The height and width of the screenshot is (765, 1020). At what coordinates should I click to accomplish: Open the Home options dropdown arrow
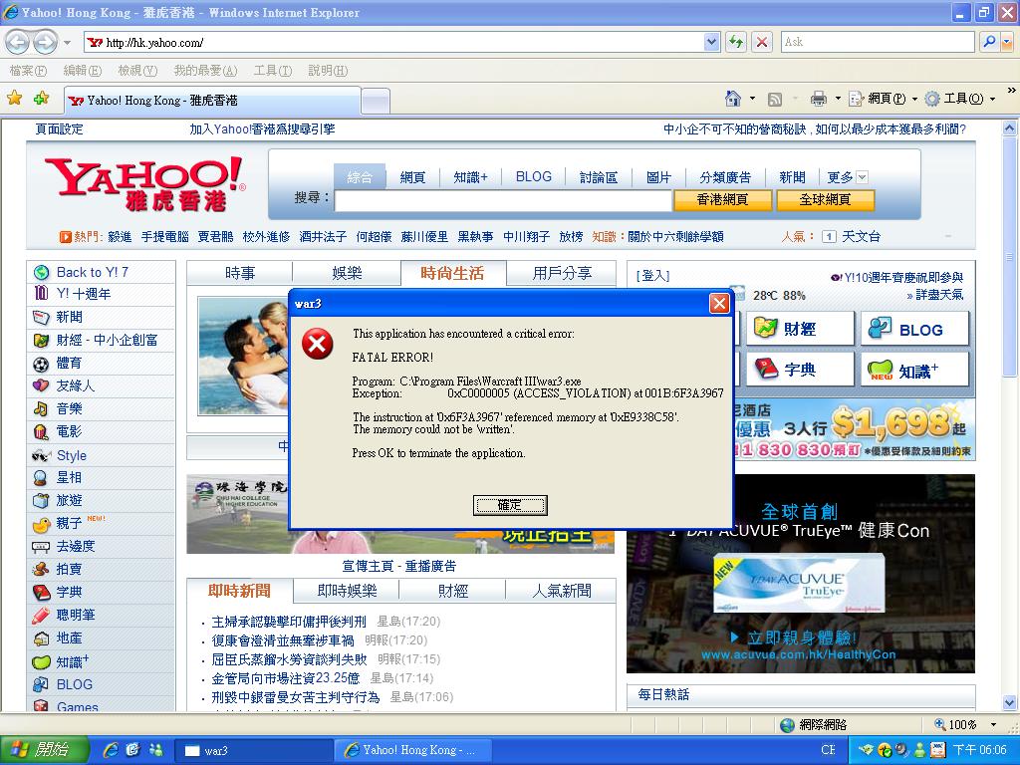click(753, 99)
